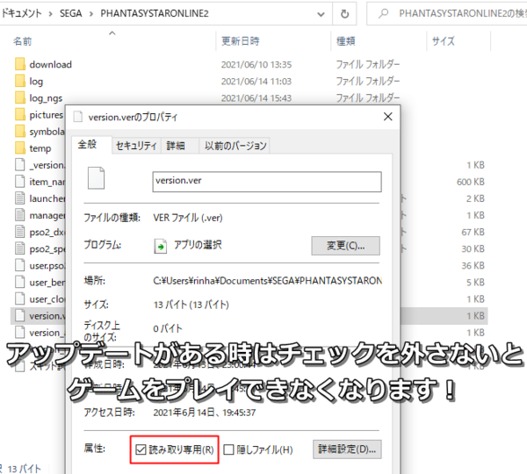Click the 変更(C)... button
The image size is (527, 474).
345,246
